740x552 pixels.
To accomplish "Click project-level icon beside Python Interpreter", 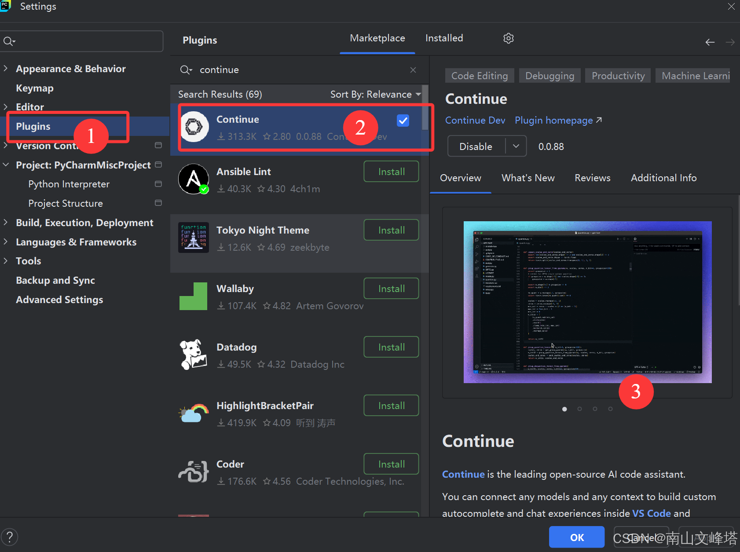I will 158,184.
